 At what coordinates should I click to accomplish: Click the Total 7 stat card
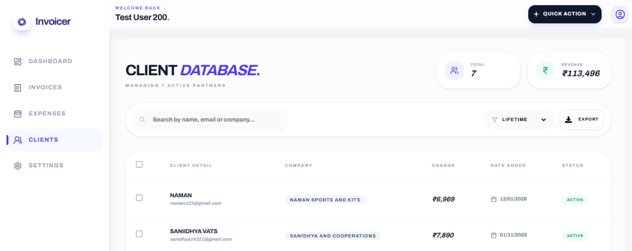(478, 71)
